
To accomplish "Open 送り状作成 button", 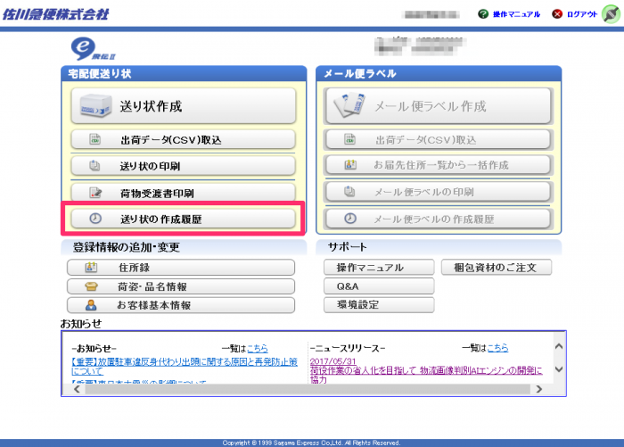I will 184,106.
